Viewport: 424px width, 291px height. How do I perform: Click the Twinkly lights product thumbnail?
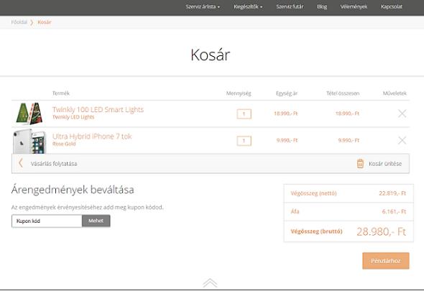click(x=29, y=114)
